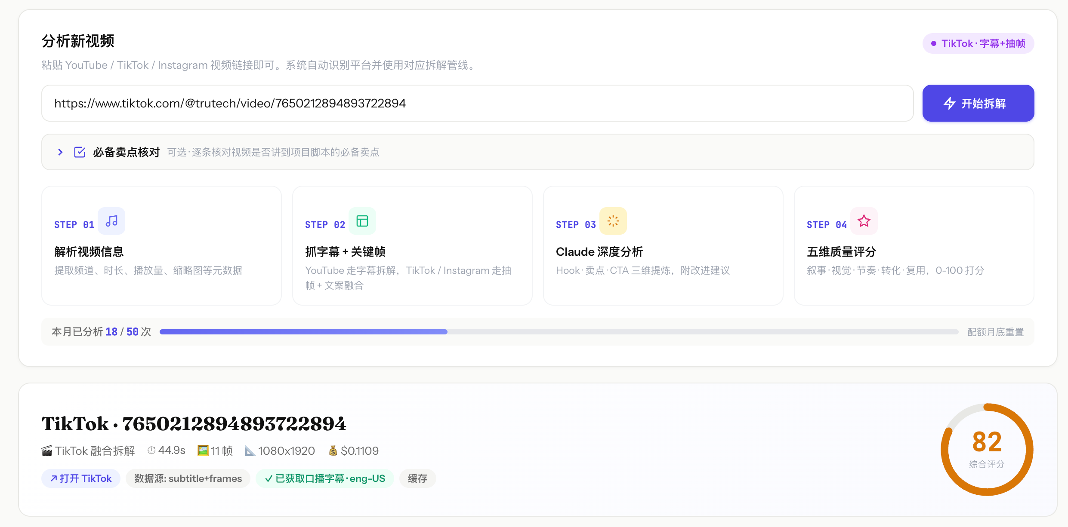Click the TikTok · 7650212894893722894 title
Image resolution: width=1068 pixels, height=527 pixels.
coord(194,424)
